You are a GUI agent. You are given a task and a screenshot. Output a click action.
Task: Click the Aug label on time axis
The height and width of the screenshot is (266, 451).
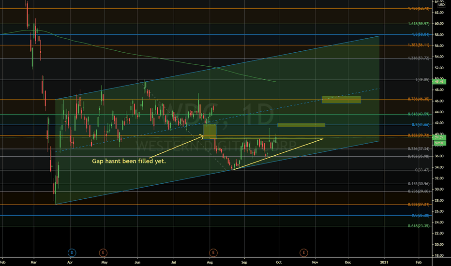210,262
